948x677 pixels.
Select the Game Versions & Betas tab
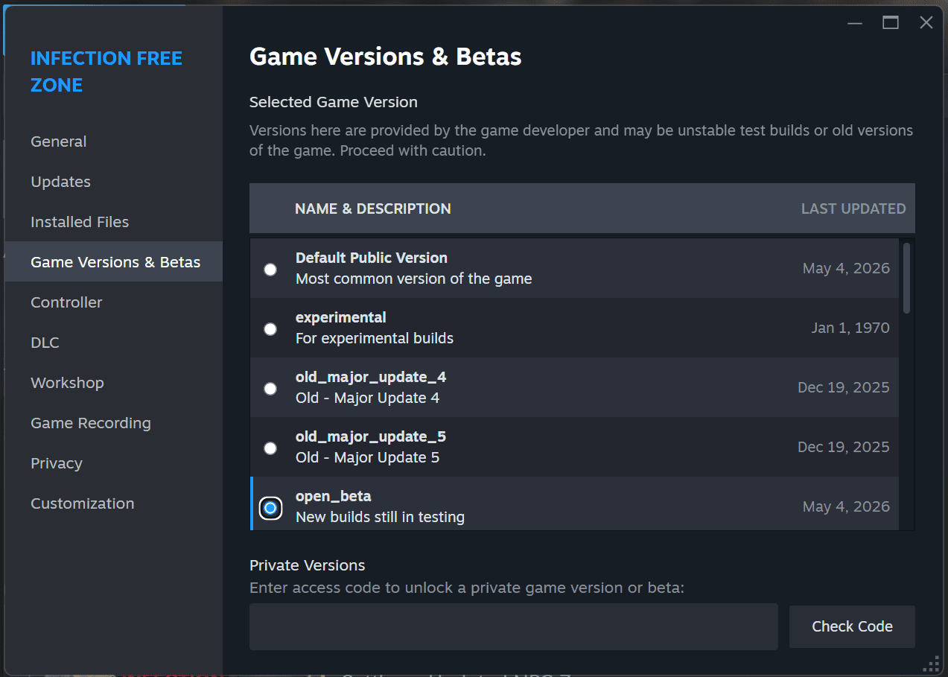pyautogui.click(x=115, y=262)
